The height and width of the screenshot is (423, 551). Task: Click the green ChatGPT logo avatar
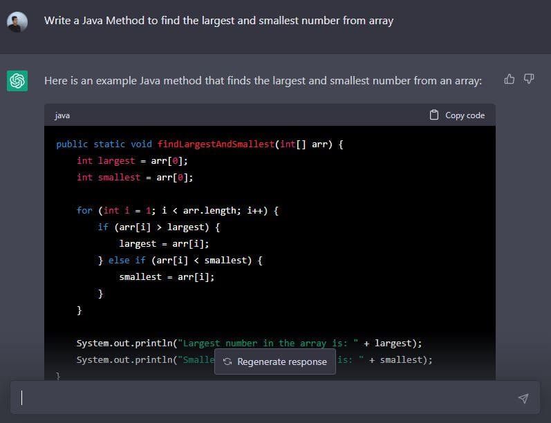point(17,81)
